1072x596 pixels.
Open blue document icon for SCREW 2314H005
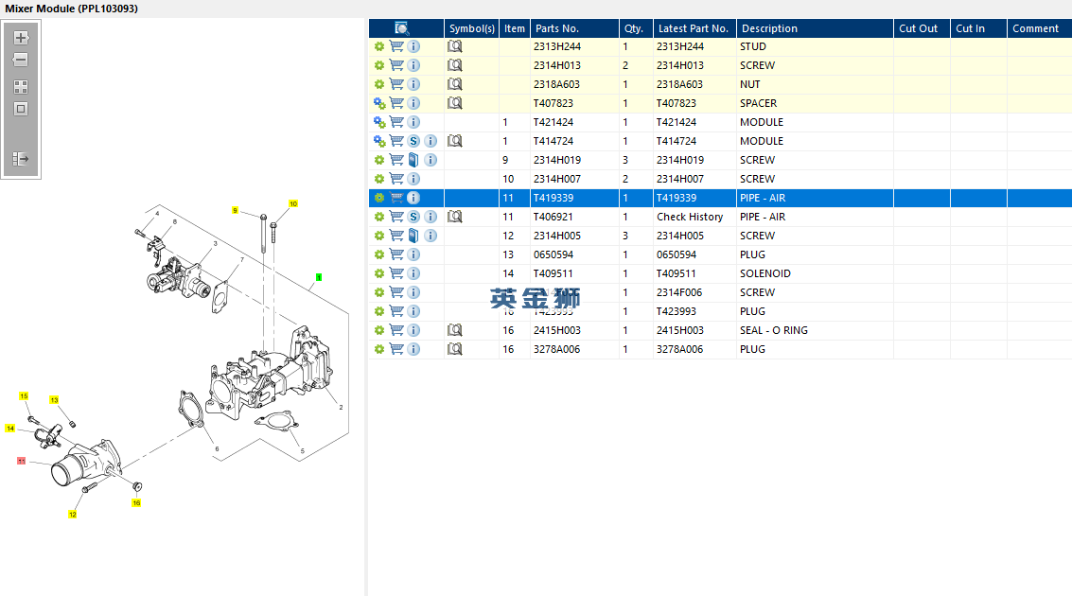(413, 236)
